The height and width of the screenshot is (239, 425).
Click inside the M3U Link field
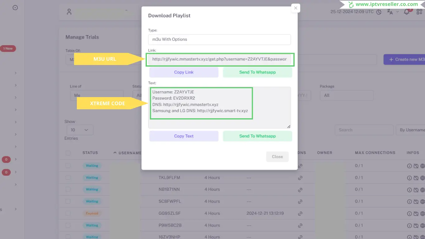point(219,59)
